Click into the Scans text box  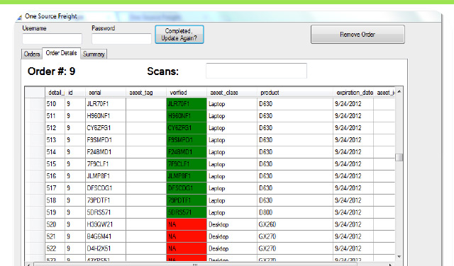[x=256, y=71]
